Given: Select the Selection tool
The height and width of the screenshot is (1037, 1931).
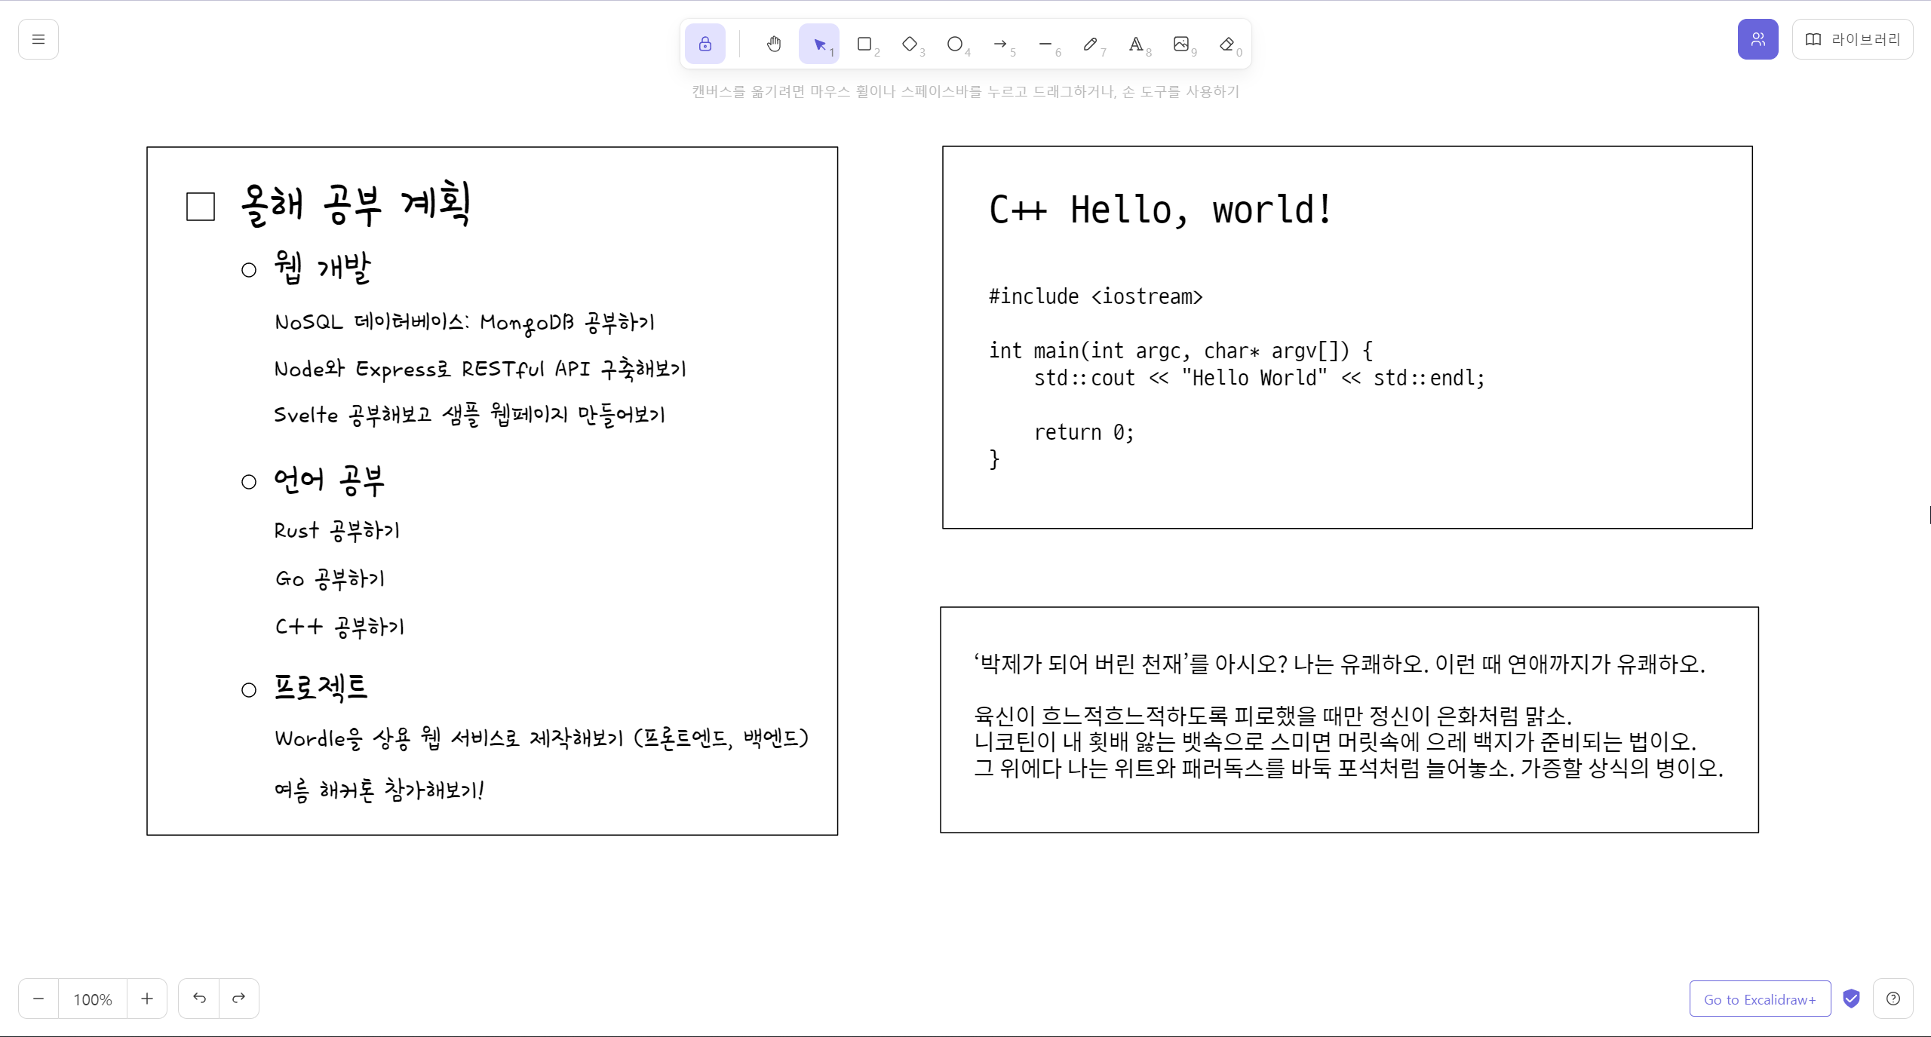Looking at the screenshot, I should [818, 44].
